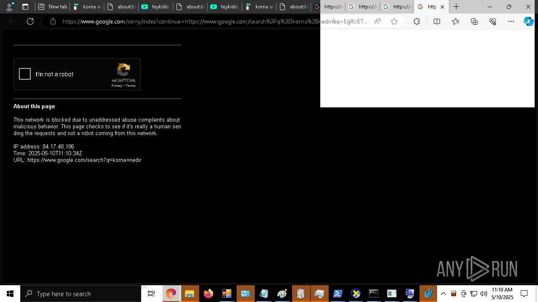Click the URL korna+nedir text line
Screen dimensions: 538x302
pos(77,160)
